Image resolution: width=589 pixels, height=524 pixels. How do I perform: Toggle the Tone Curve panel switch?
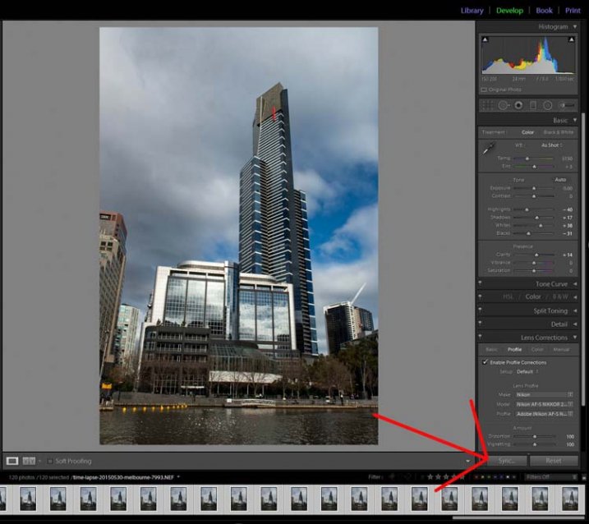pos(481,283)
